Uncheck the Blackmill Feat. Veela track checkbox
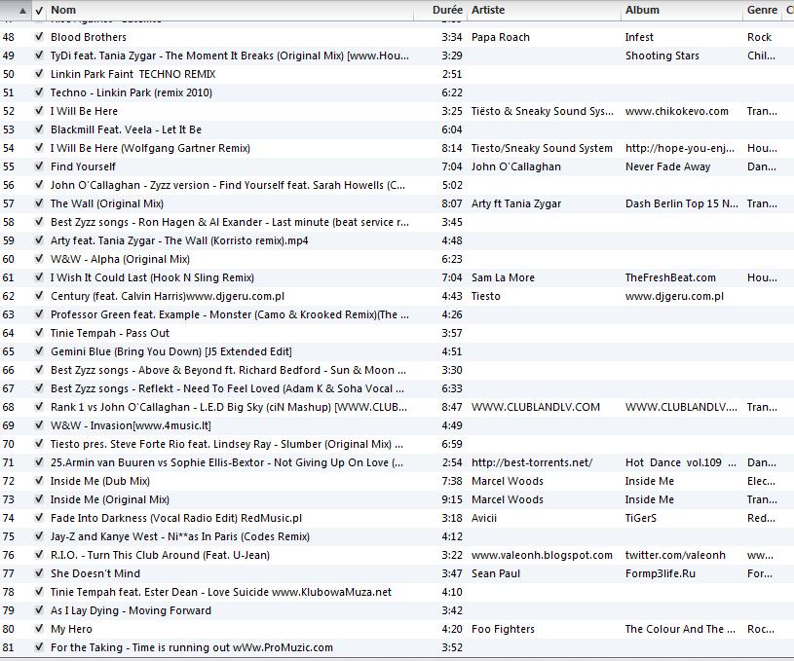This screenshot has width=794, height=661. (x=39, y=129)
